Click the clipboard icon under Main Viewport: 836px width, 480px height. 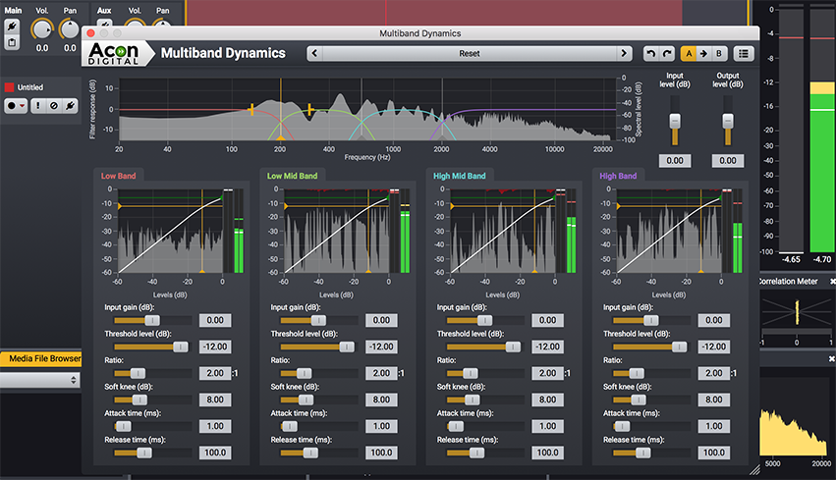(x=12, y=42)
